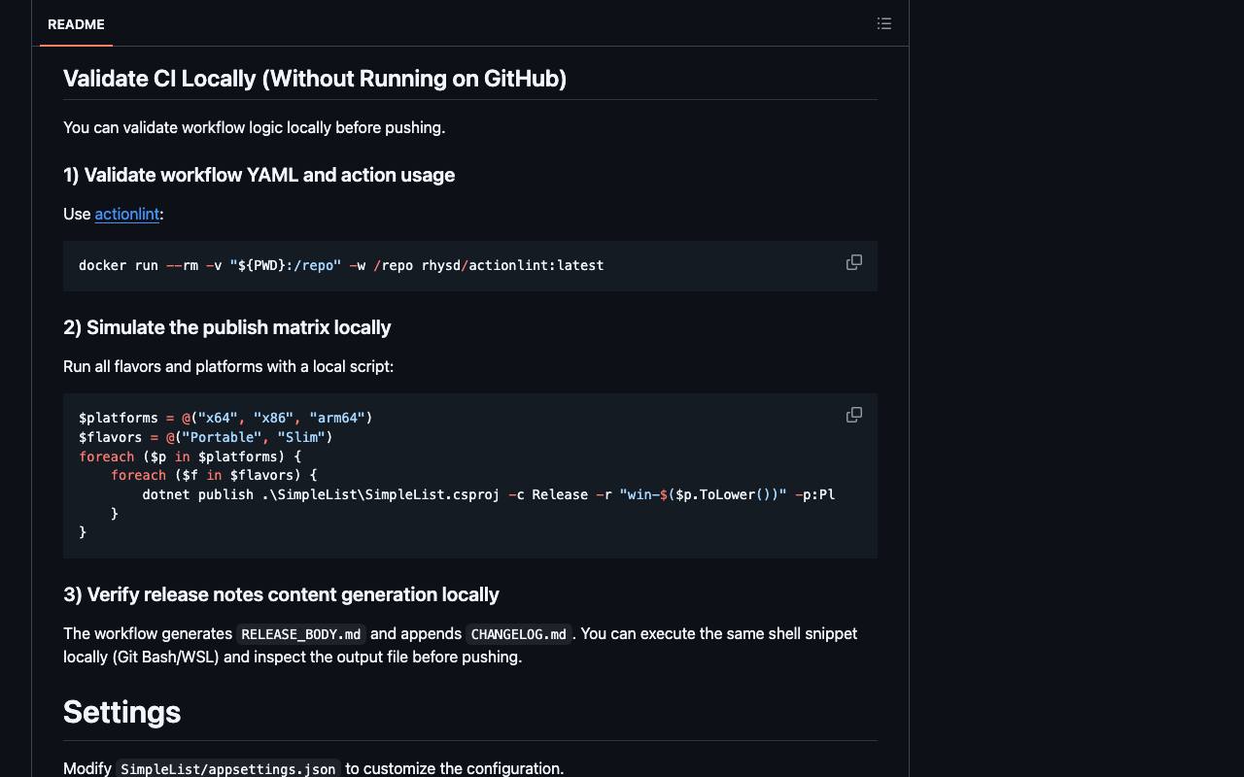
Task: Click the Settings heading
Action: (x=122, y=712)
